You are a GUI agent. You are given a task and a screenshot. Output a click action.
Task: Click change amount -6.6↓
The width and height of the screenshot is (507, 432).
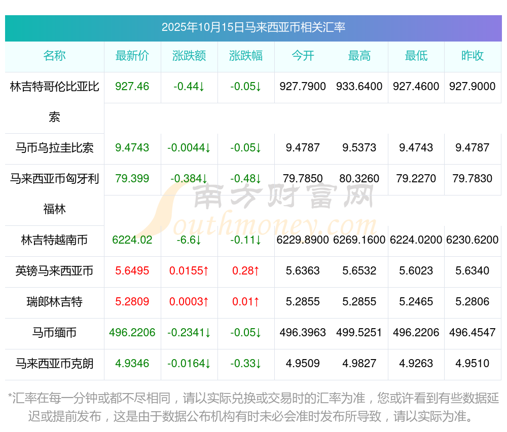coord(189,240)
